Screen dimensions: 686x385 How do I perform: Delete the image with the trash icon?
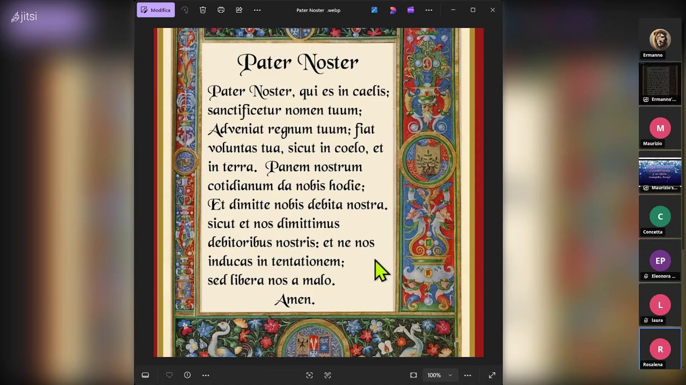(x=203, y=10)
